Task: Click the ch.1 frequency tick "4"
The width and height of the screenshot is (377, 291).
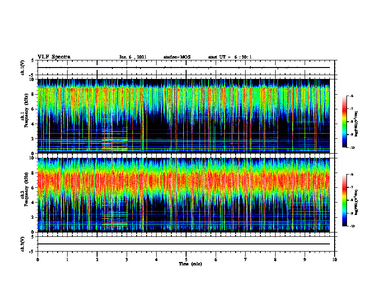Action: (33, 124)
